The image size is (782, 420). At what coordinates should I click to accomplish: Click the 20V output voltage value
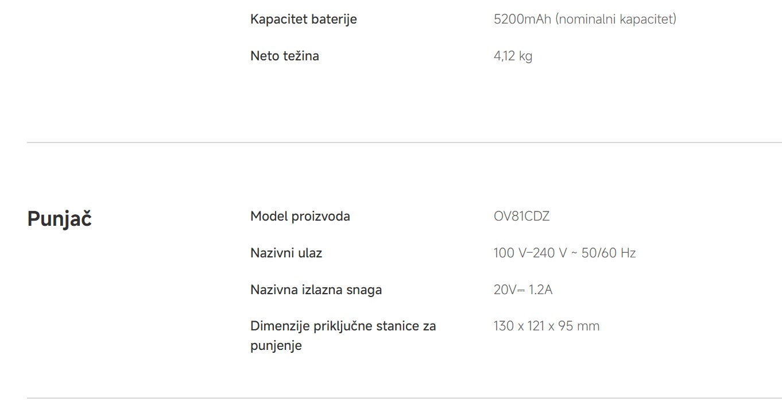[505, 290]
